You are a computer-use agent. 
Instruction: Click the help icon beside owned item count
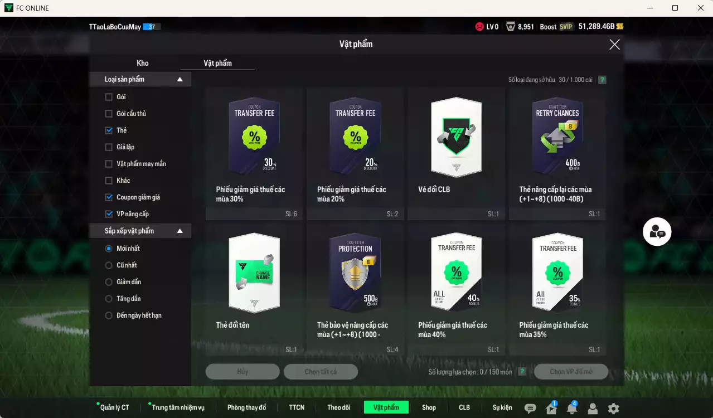[x=602, y=80]
